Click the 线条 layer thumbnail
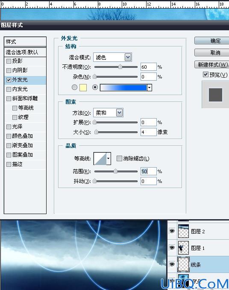Viewport: 229px width, 290px height. [183, 264]
